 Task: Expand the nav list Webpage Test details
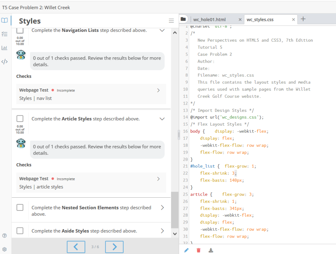158,90
